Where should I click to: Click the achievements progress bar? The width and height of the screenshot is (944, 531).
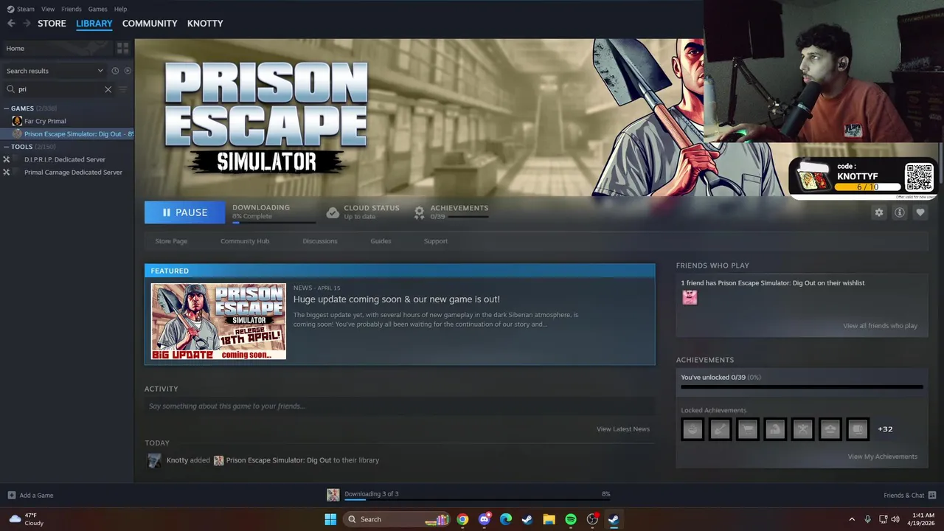coord(802,386)
